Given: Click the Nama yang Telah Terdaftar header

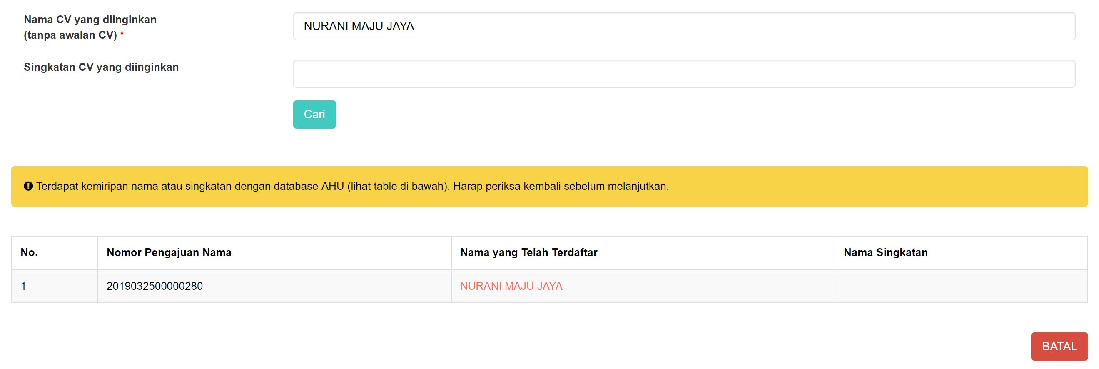Looking at the screenshot, I should click(x=528, y=252).
